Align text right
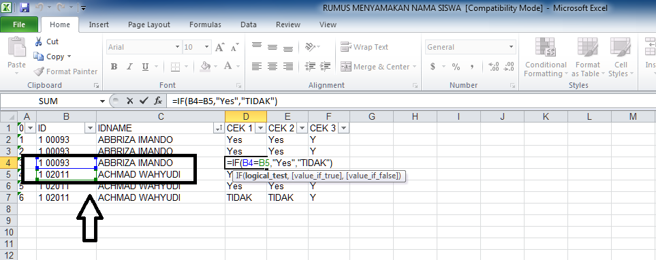 pyautogui.click(x=288, y=66)
